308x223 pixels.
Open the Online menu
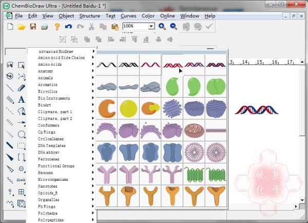tap(167, 16)
